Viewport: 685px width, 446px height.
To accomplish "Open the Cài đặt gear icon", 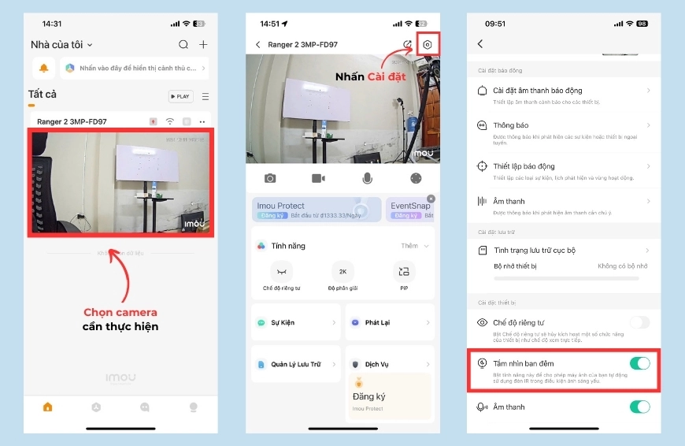I will 428,45.
